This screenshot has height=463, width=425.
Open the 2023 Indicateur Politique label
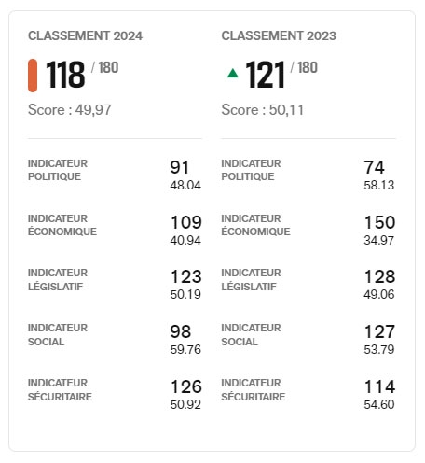(x=251, y=170)
